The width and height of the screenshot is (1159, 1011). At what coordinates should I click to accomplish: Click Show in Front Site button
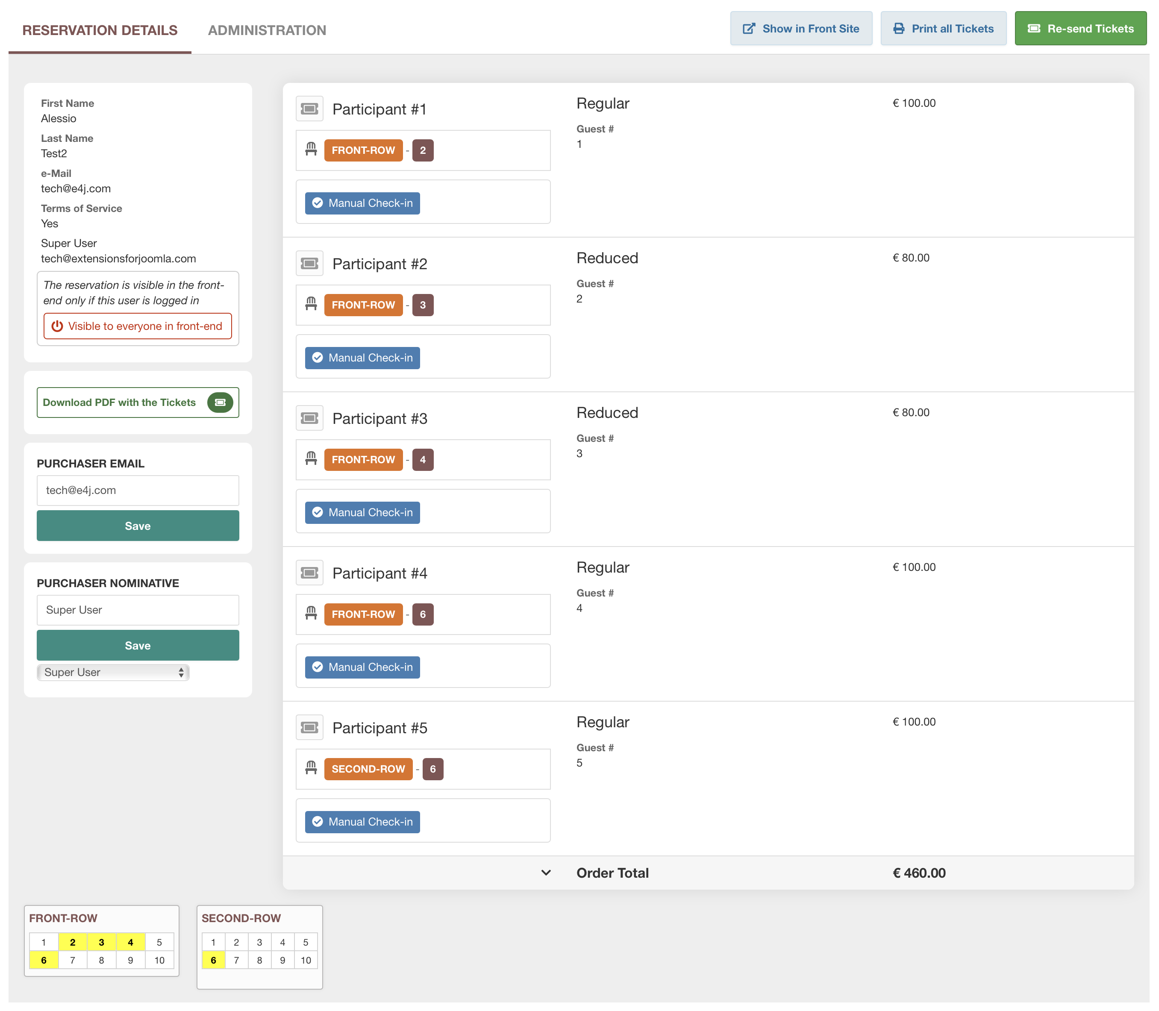(x=801, y=28)
